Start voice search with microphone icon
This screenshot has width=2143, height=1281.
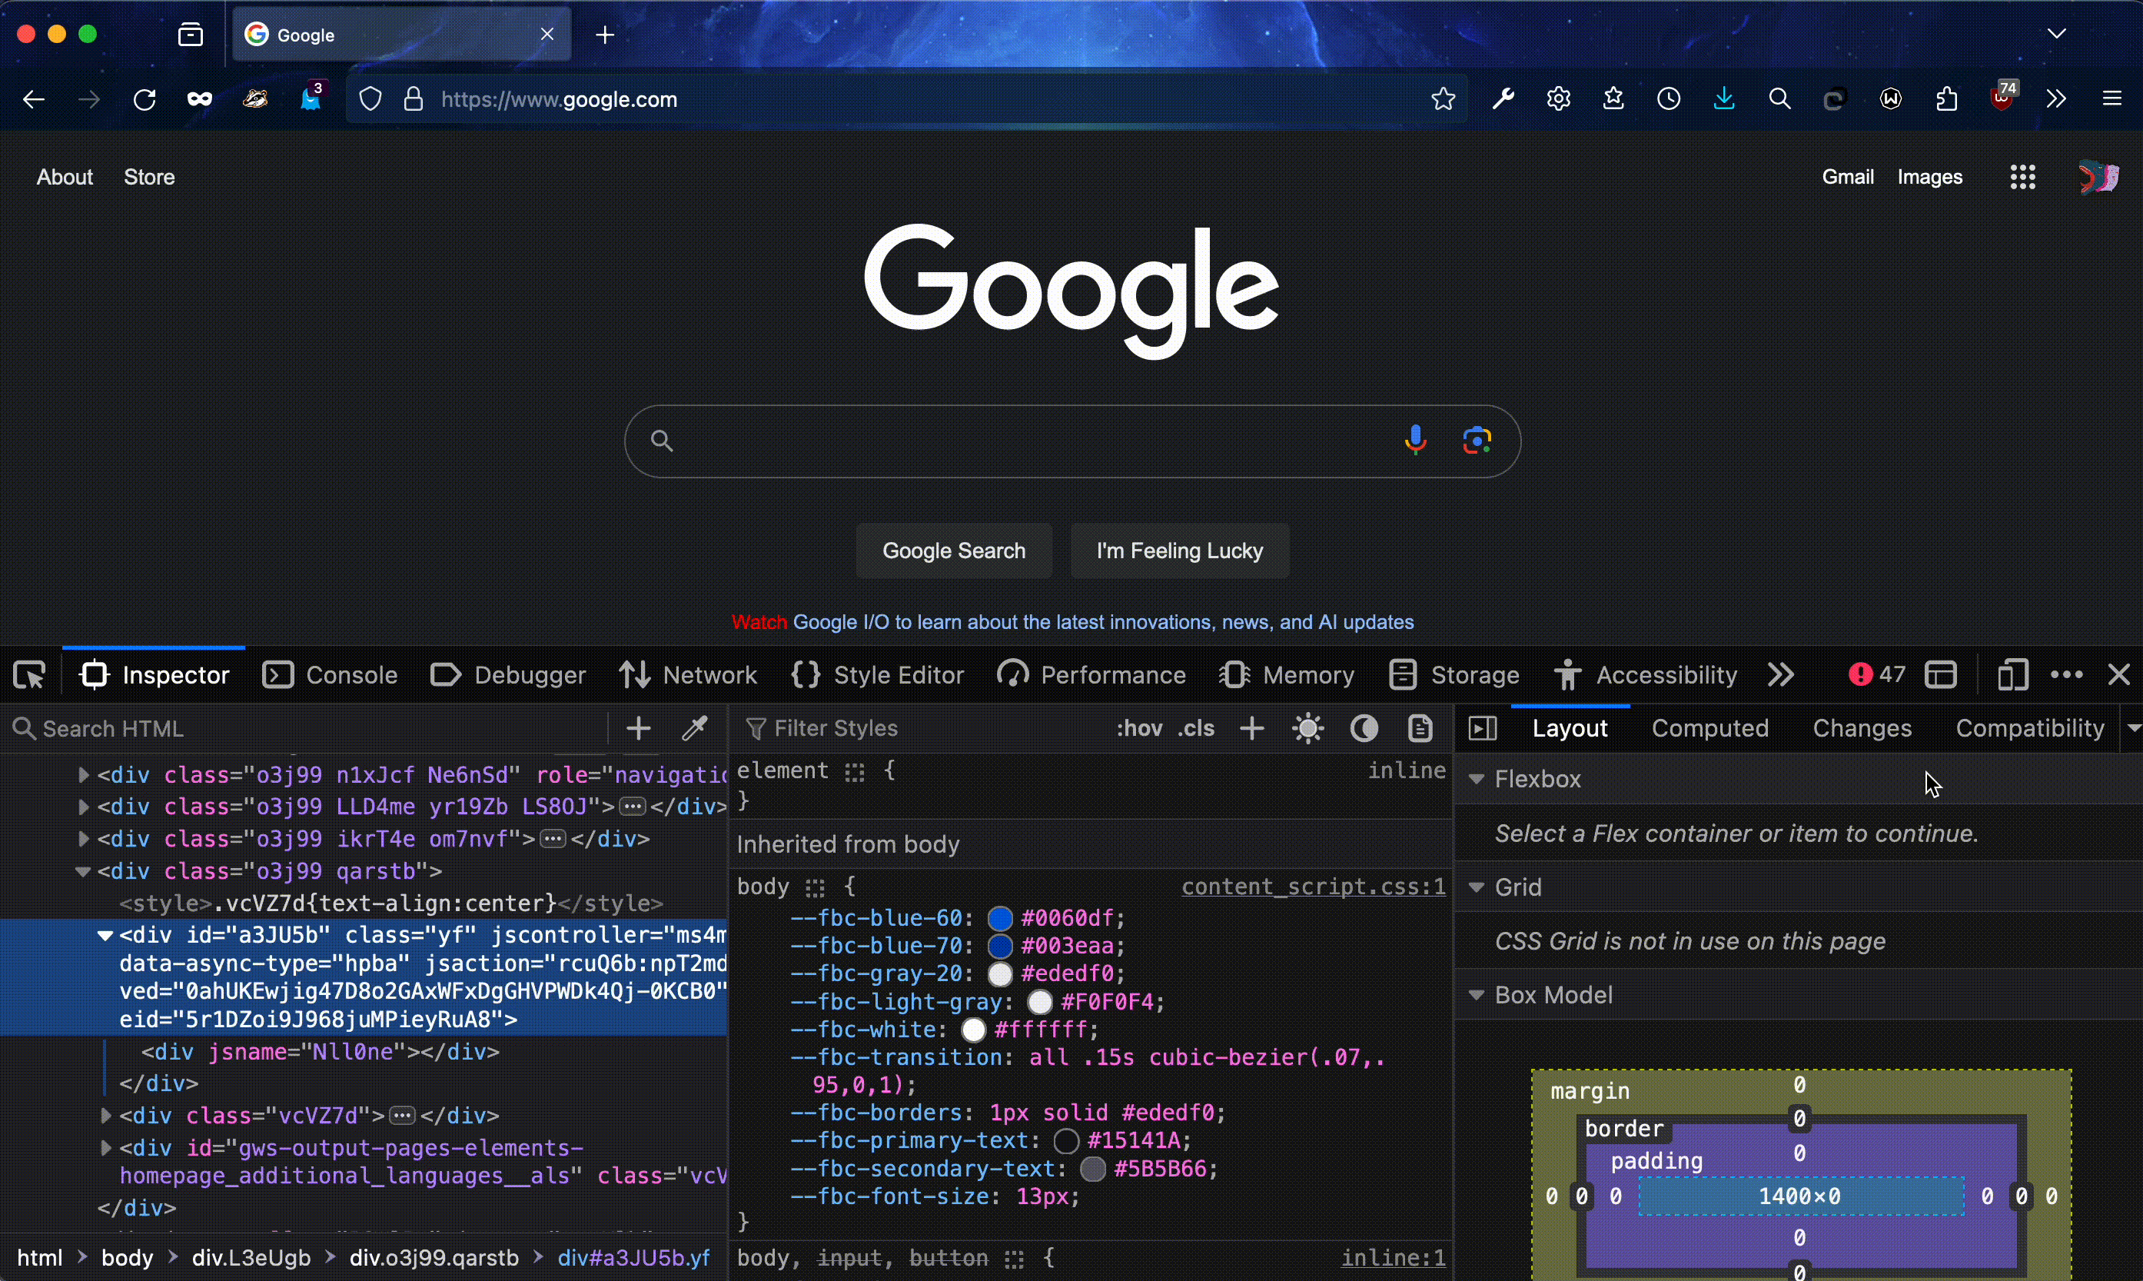1415,441
